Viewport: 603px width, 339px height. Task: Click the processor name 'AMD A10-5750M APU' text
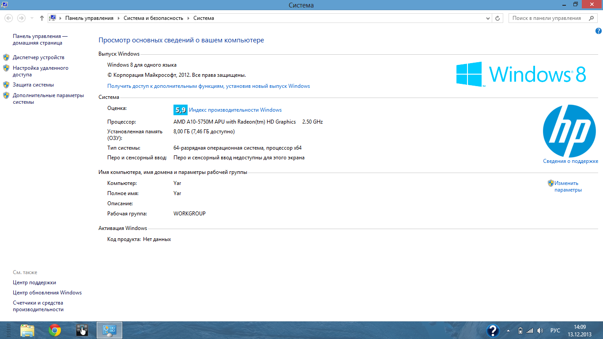(199, 122)
